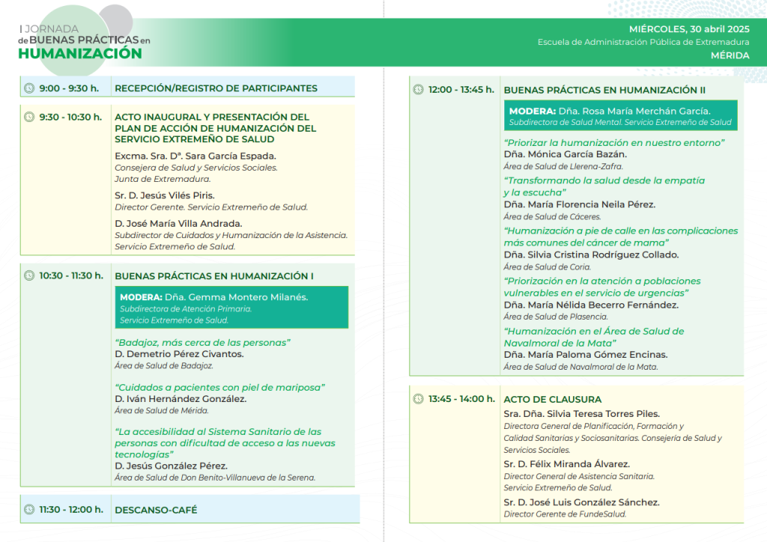767x542 pixels.
Task: Click the clock icon beside 13:45 - 14:00 h.
Action: coord(418,399)
